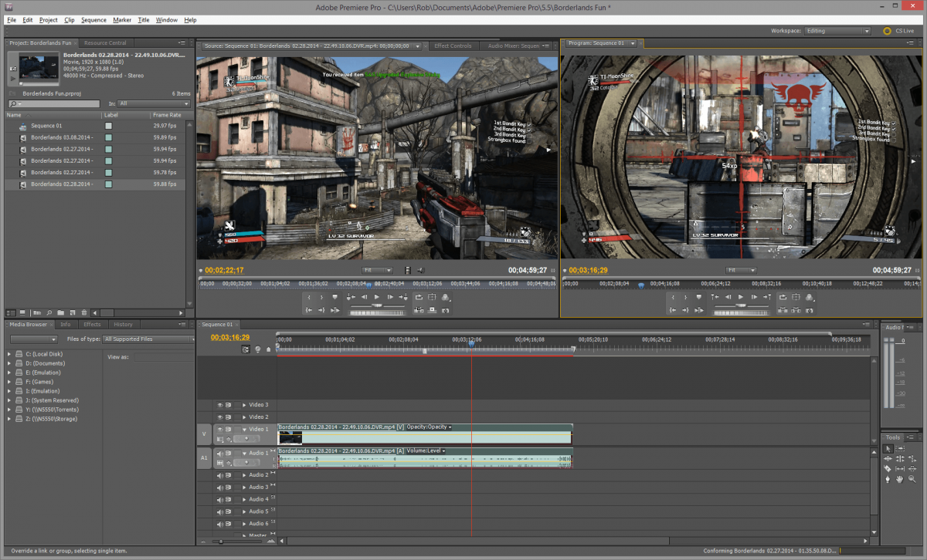This screenshot has height=560, width=927.
Task: Select the Borderlands video clip on Video 1
Action: (425, 433)
